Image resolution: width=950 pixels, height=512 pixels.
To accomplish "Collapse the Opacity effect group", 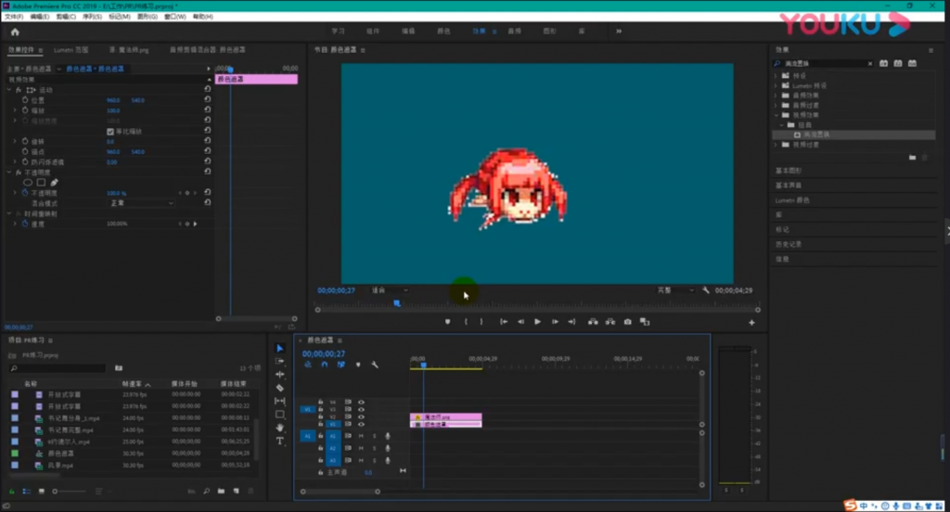I will coord(9,173).
